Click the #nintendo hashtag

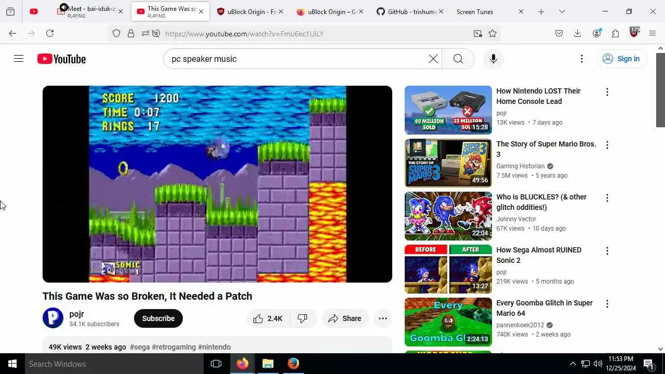click(214, 347)
